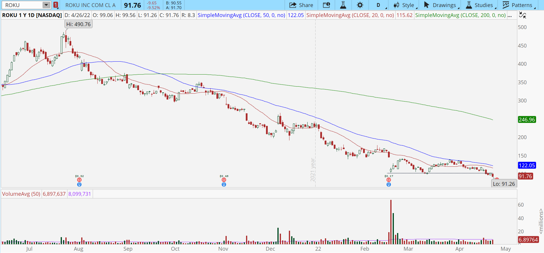The height and width of the screenshot is (253, 544).
Task: Click the flask Edit Studies icon
Action: (x=343, y=5)
